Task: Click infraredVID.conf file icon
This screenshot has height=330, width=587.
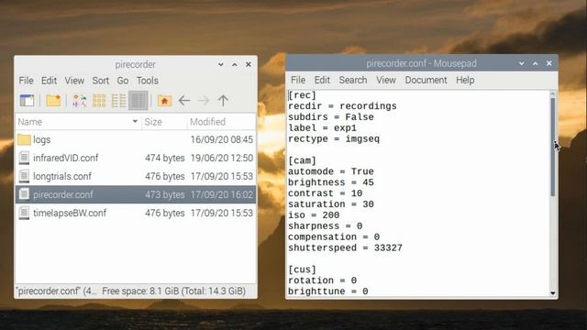Action: tap(24, 158)
